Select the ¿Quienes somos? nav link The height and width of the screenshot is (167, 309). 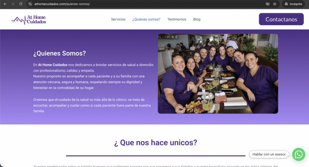pos(146,19)
